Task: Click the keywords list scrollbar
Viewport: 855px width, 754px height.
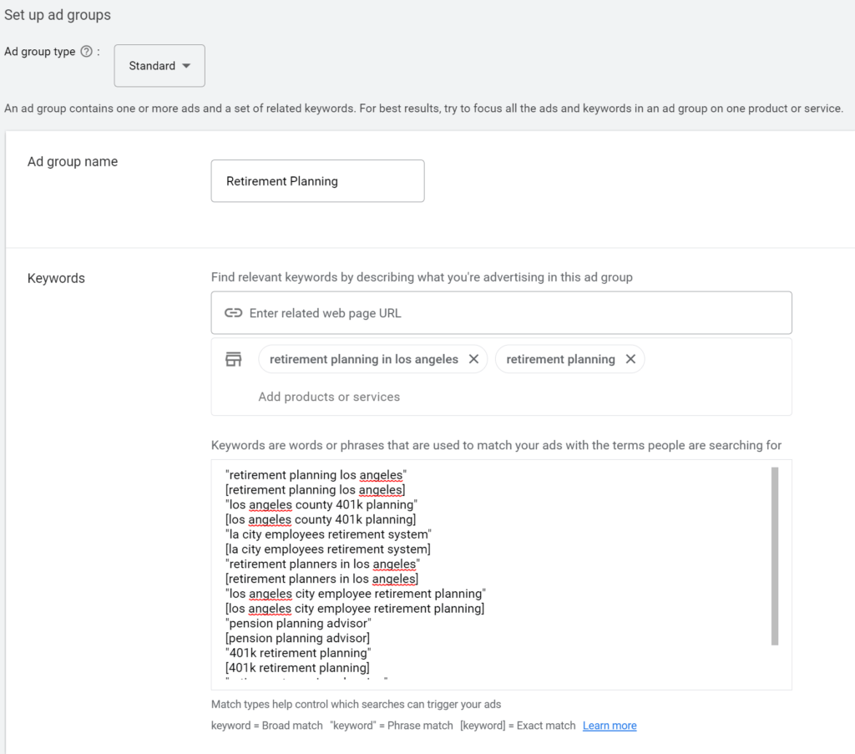Action: (x=775, y=556)
